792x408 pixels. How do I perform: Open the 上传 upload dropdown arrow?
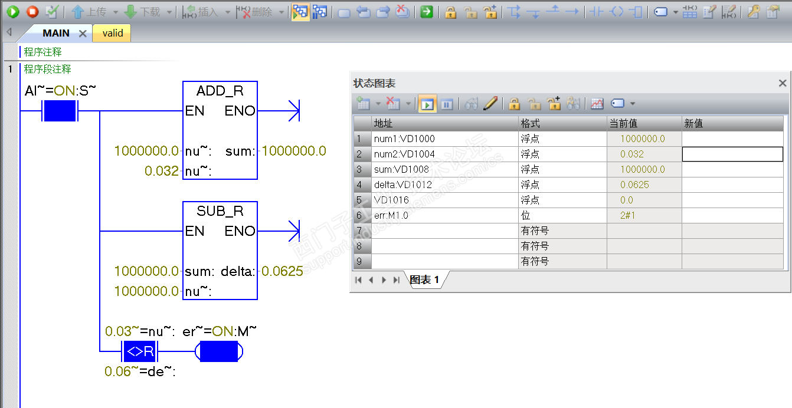116,12
